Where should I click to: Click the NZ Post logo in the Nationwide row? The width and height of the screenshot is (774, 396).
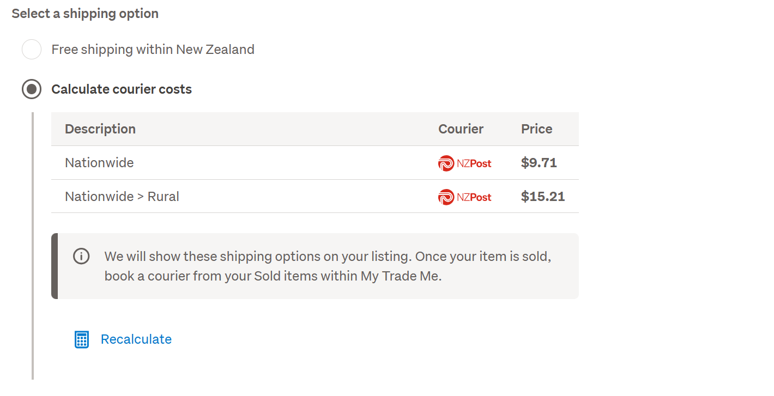point(464,163)
